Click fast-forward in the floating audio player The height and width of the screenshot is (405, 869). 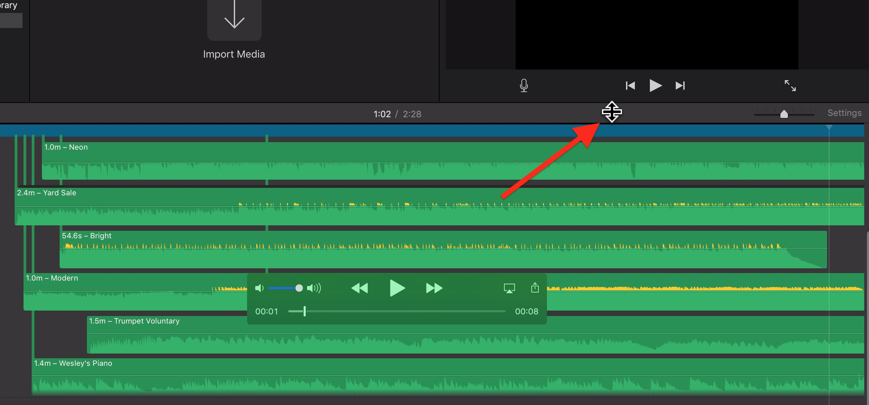click(434, 288)
